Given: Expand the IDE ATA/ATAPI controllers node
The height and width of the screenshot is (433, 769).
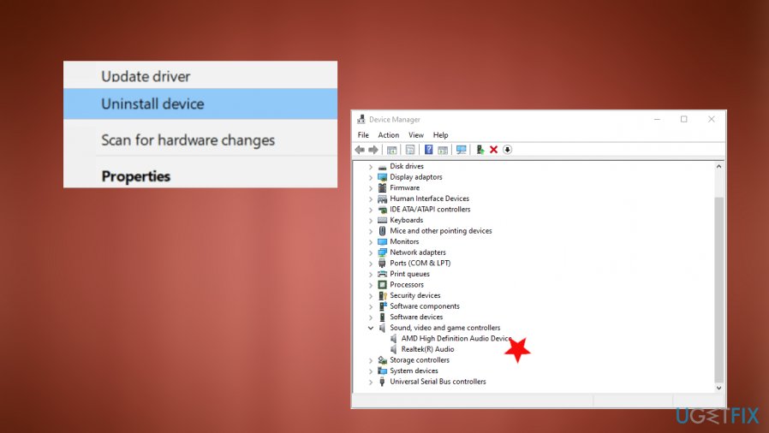Looking at the screenshot, I should (x=371, y=210).
